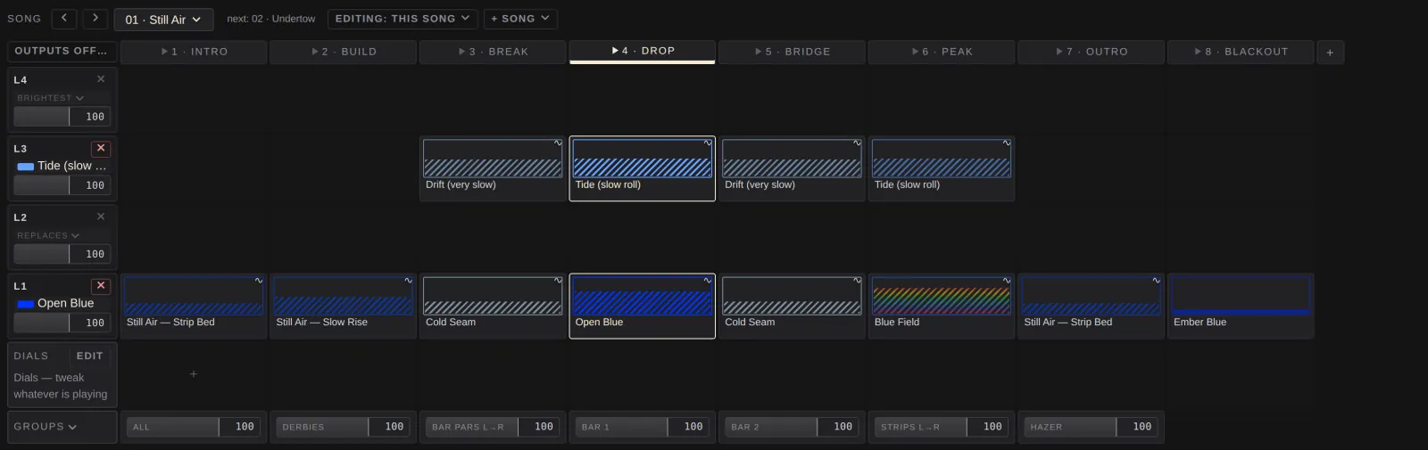Trigger play icon on 7 · OUTRO scene
1428x450 pixels.
click(1059, 52)
